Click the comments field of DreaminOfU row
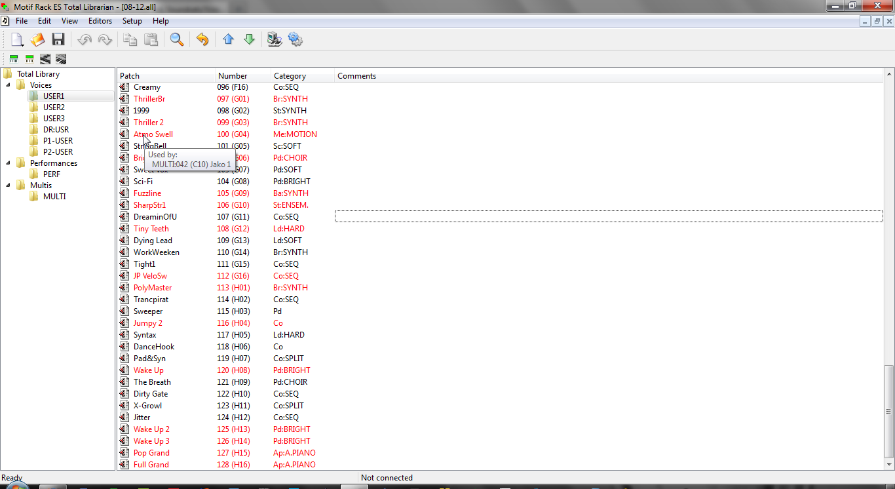895x489 pixels. pyautogui.click(x=609, y=217)
